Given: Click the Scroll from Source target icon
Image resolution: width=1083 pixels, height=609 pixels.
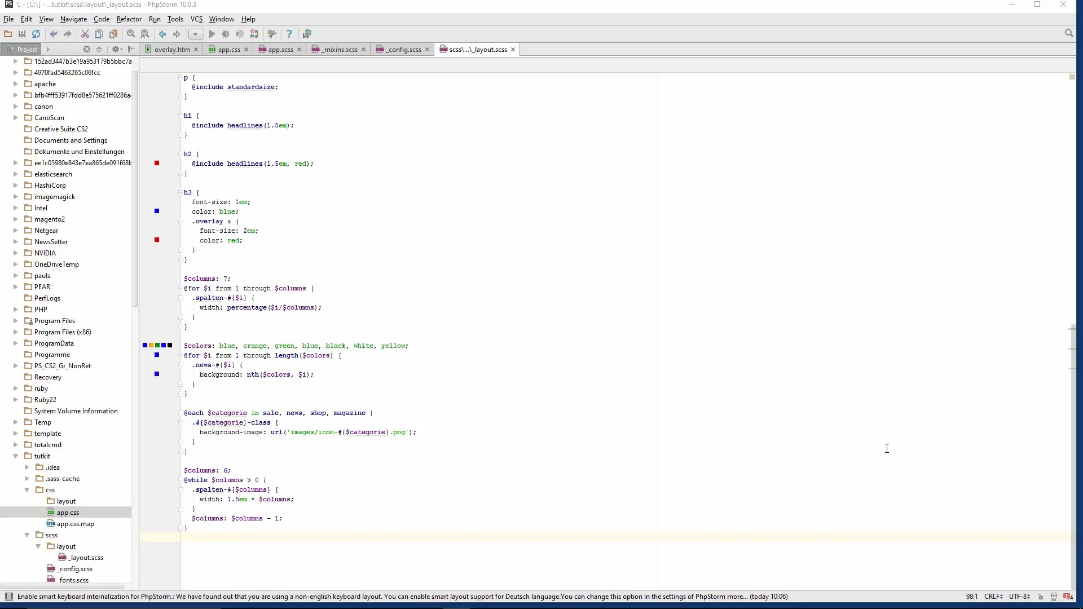Looking at the screenshot, I should point(86,49).
